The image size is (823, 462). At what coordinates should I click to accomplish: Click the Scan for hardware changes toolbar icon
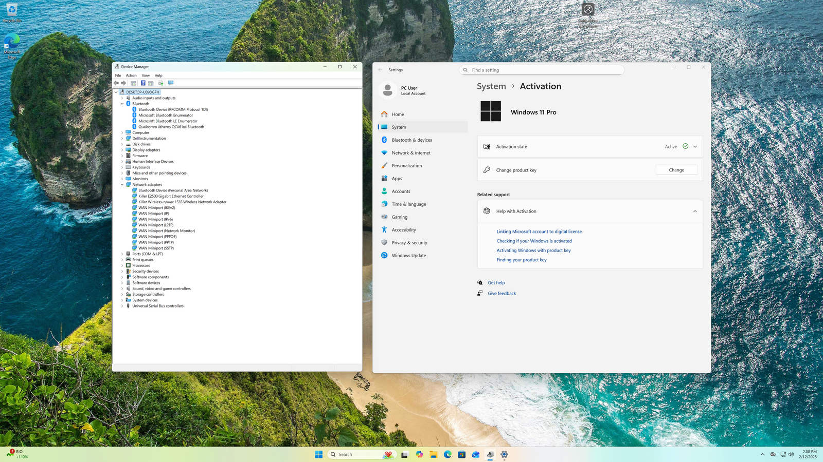point(171,83)
